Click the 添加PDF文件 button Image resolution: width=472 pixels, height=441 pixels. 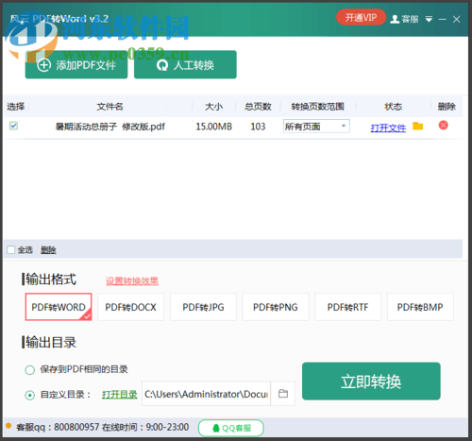[x=76, y=65]
